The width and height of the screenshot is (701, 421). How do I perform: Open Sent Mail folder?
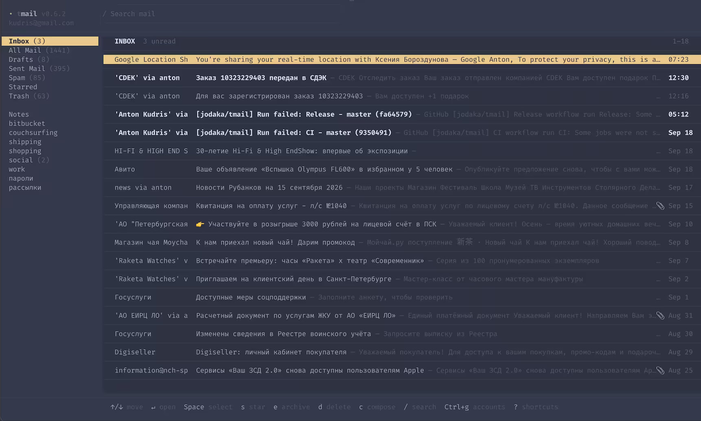[50, 69]
